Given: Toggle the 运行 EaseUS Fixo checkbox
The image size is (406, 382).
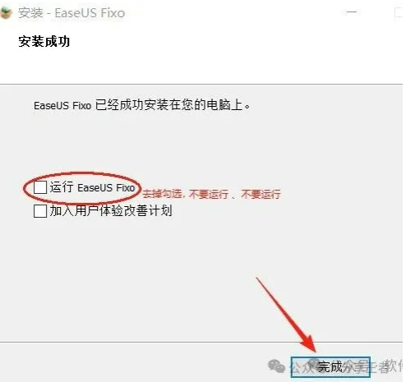Looking at the screenshot, I should pos(40,187).
